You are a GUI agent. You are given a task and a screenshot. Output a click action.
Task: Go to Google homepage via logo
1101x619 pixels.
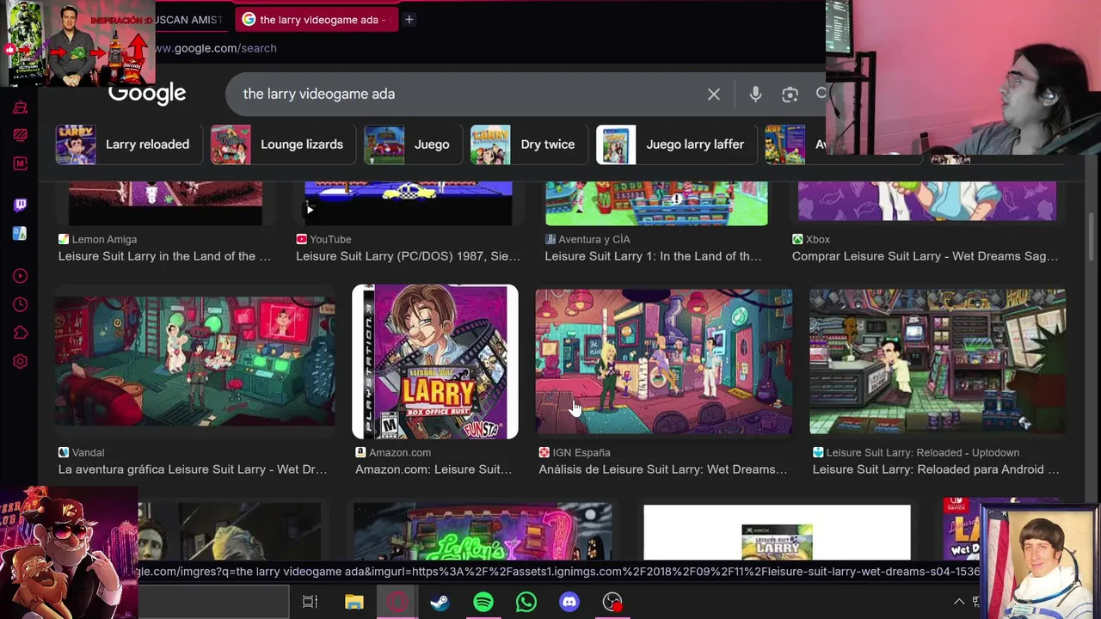coord(147,94)
